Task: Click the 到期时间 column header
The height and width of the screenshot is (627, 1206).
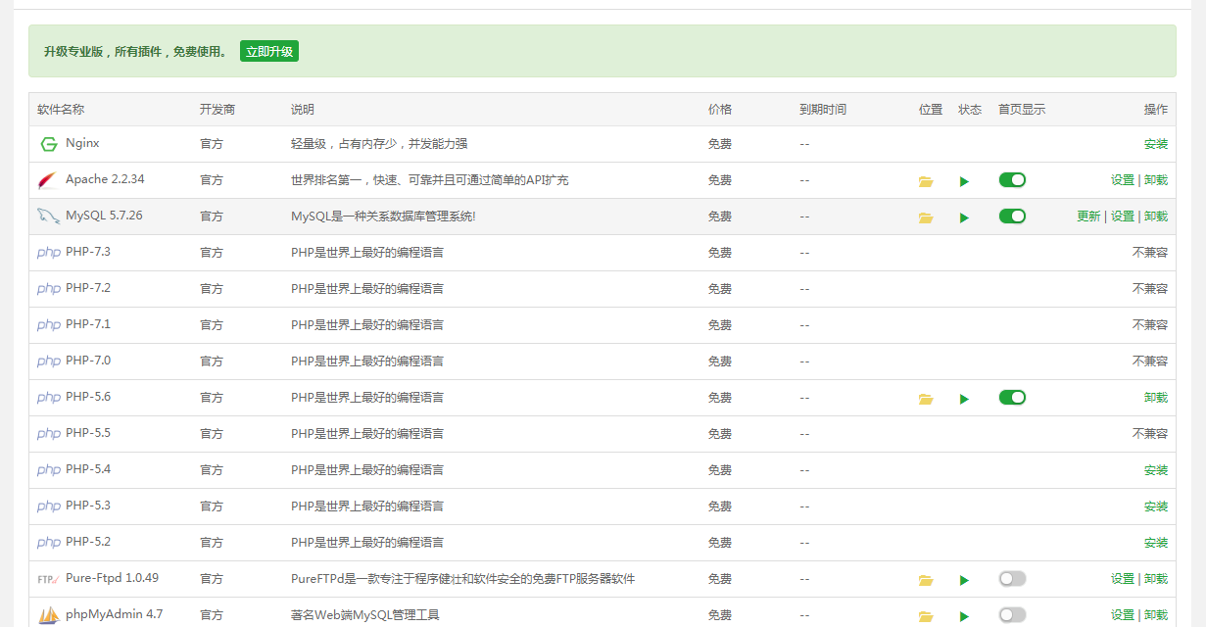Action: (x=823, y=110)
